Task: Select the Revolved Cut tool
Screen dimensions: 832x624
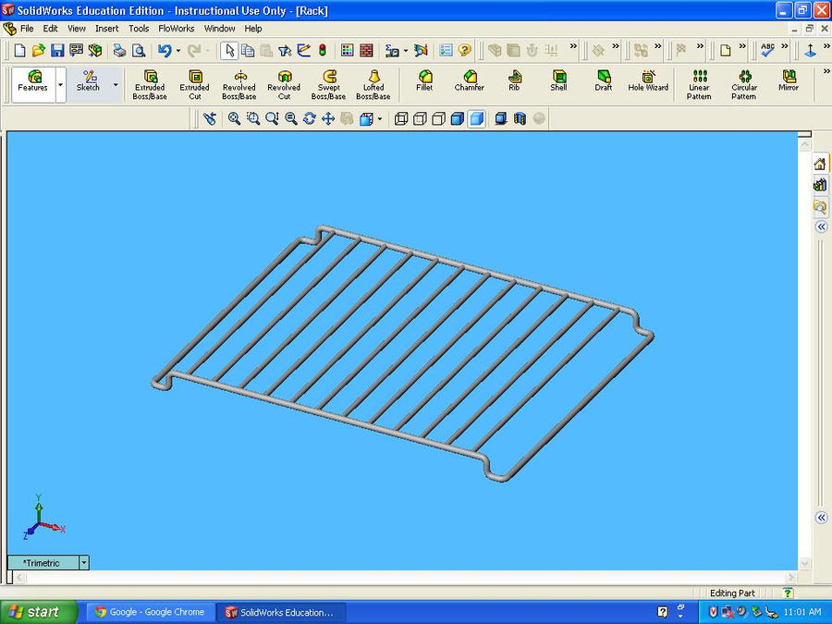Action: (284, 85)
